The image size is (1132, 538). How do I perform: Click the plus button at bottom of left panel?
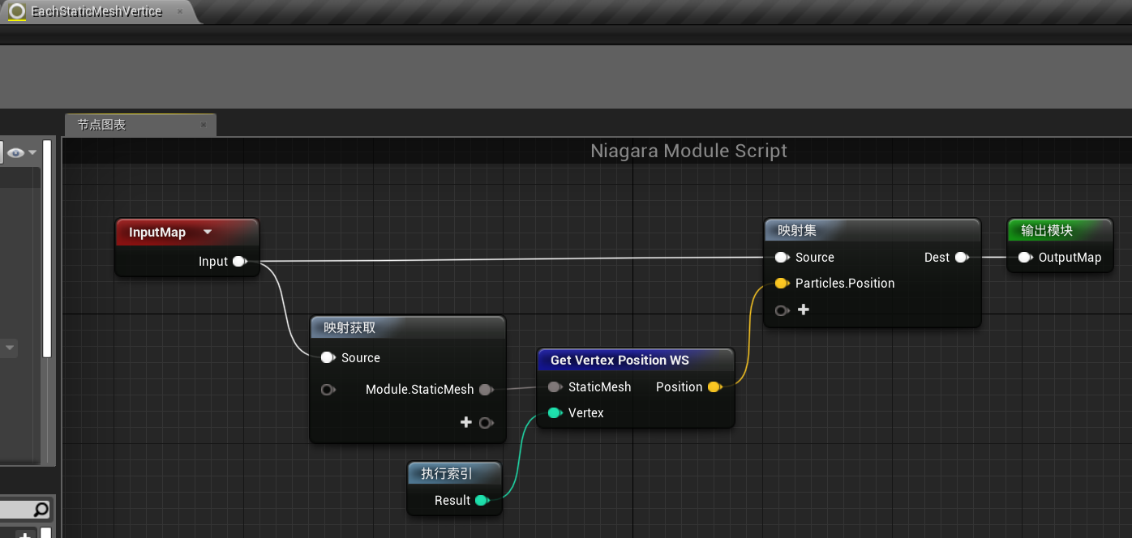(x=25, y=533)
